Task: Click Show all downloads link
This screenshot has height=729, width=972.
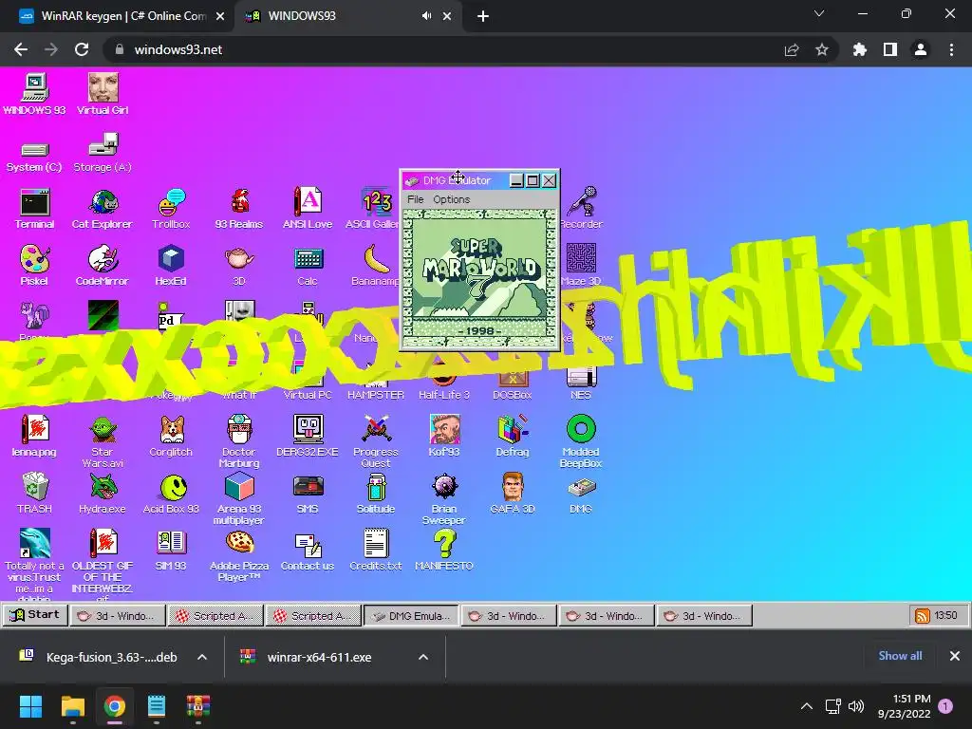Action: point(900,656)
